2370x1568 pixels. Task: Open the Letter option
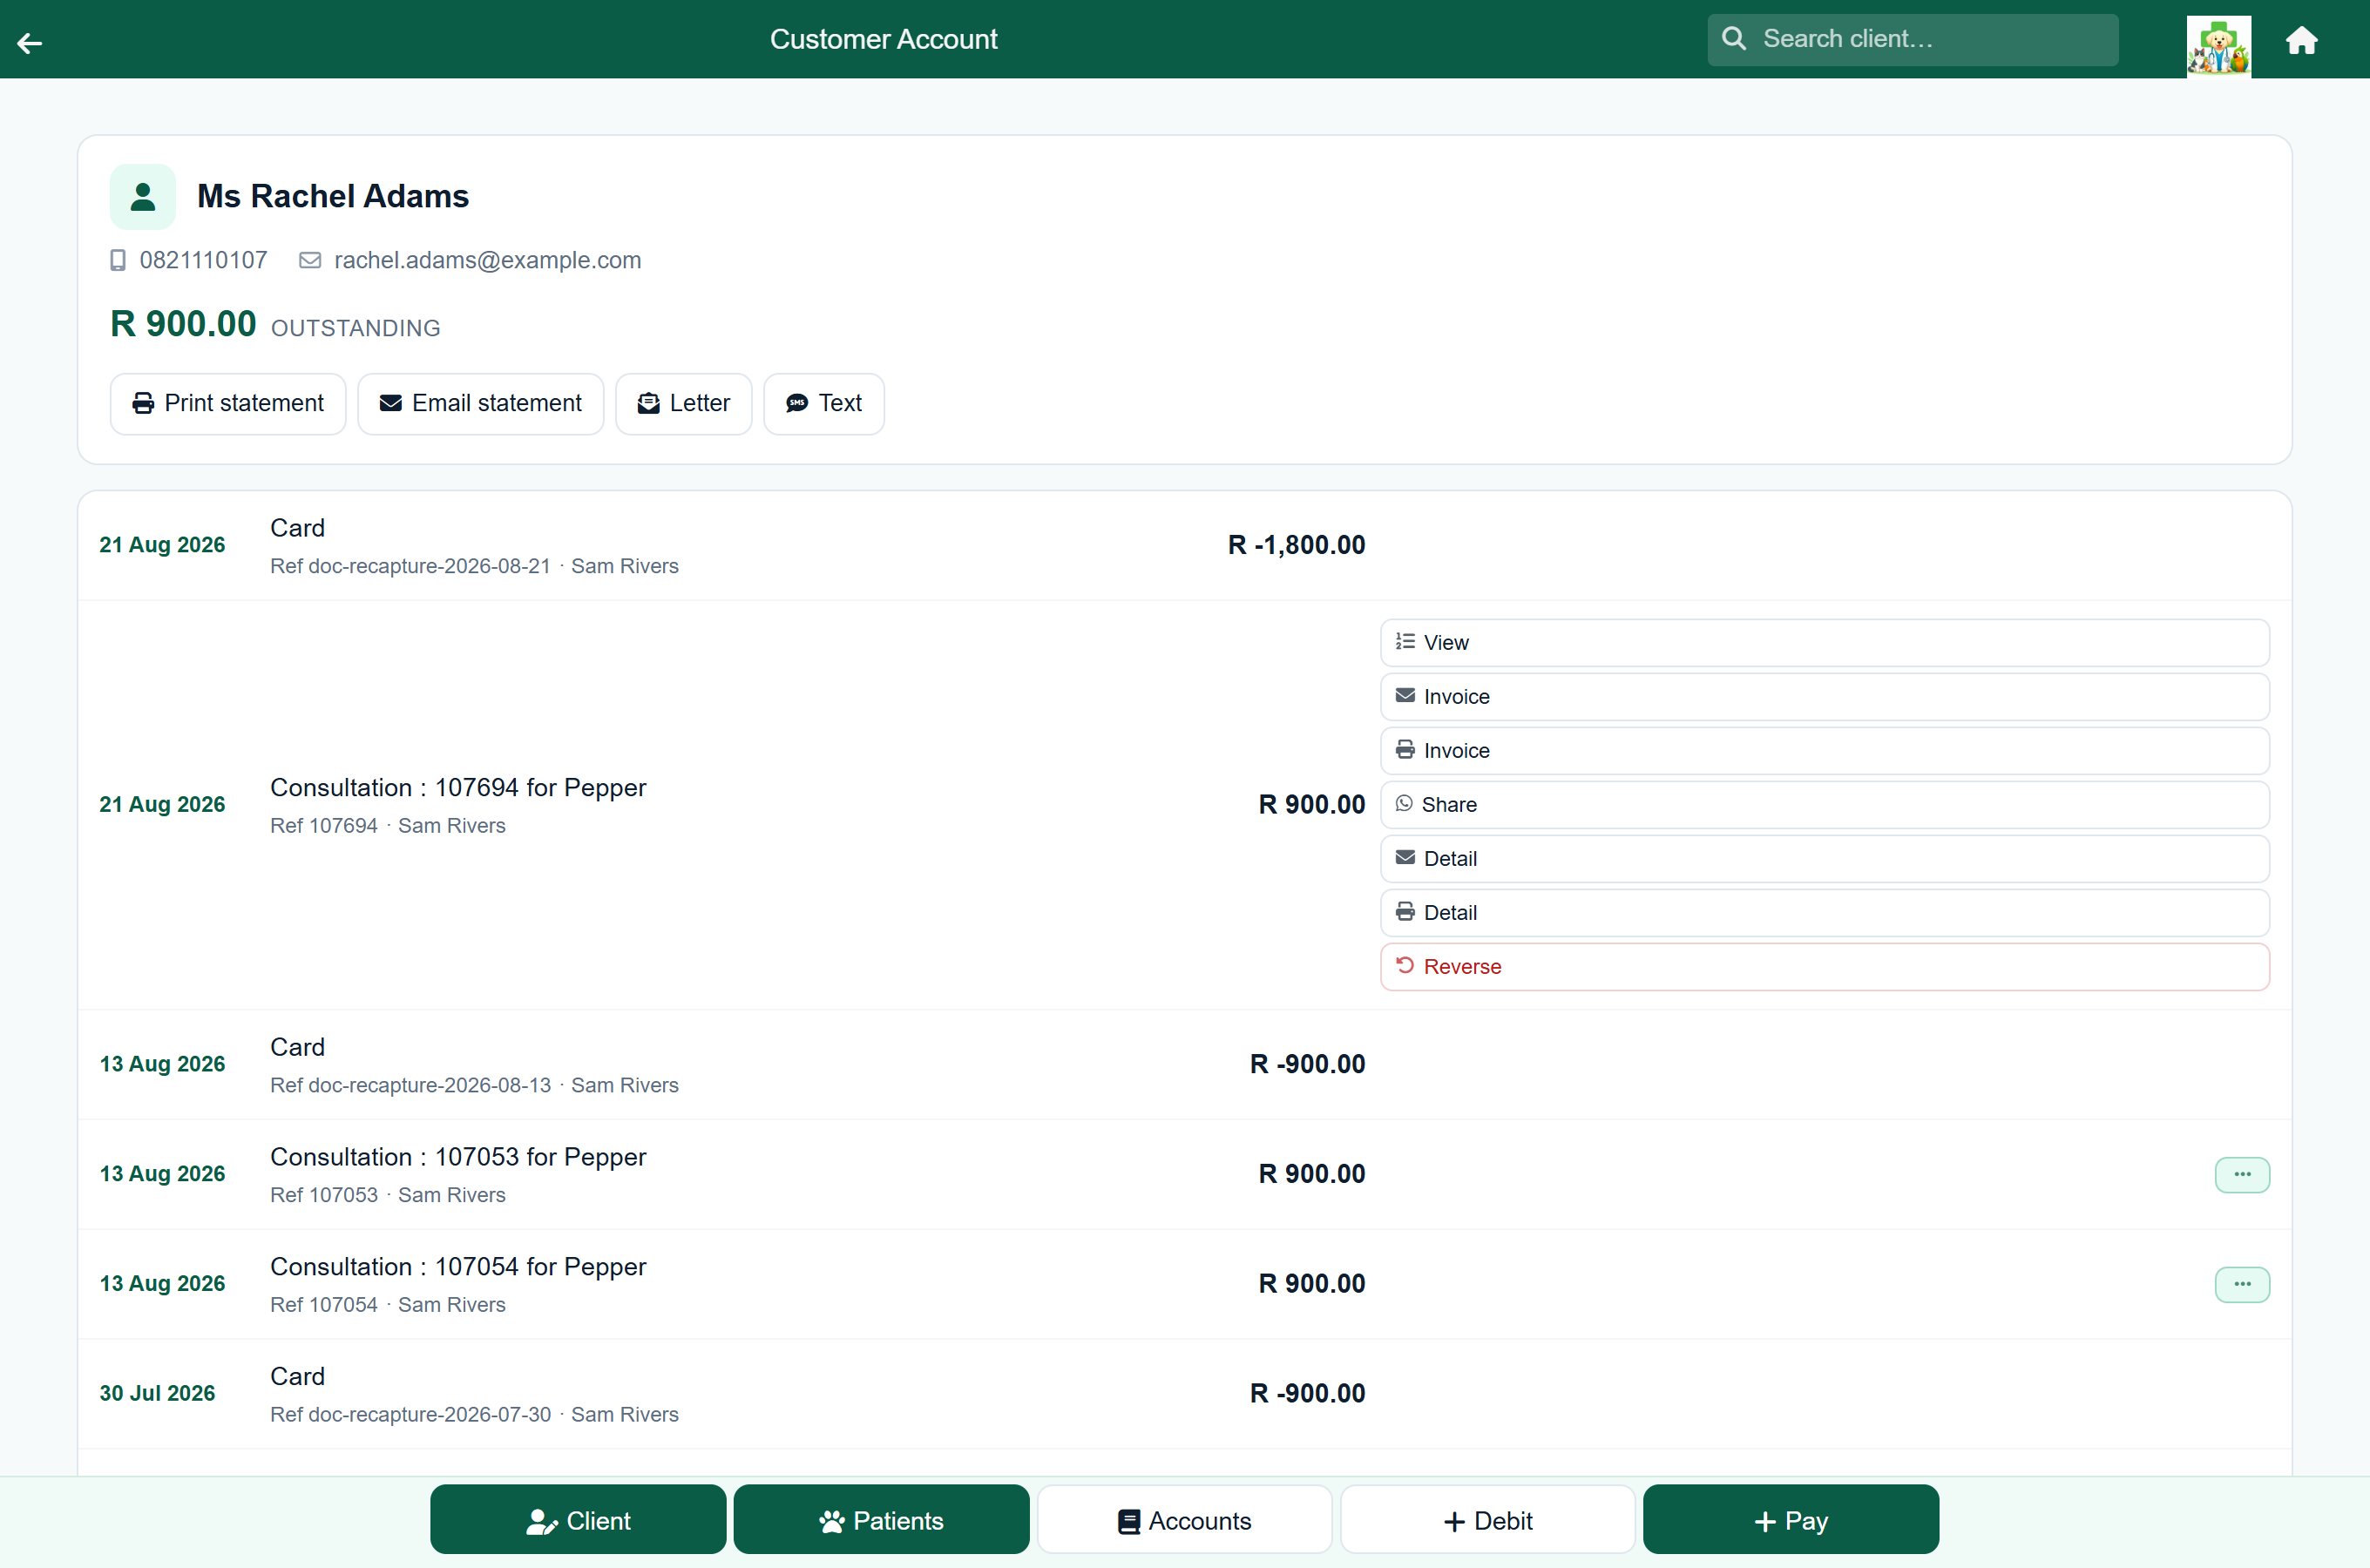pyautogui.click(x=684, y=403)
